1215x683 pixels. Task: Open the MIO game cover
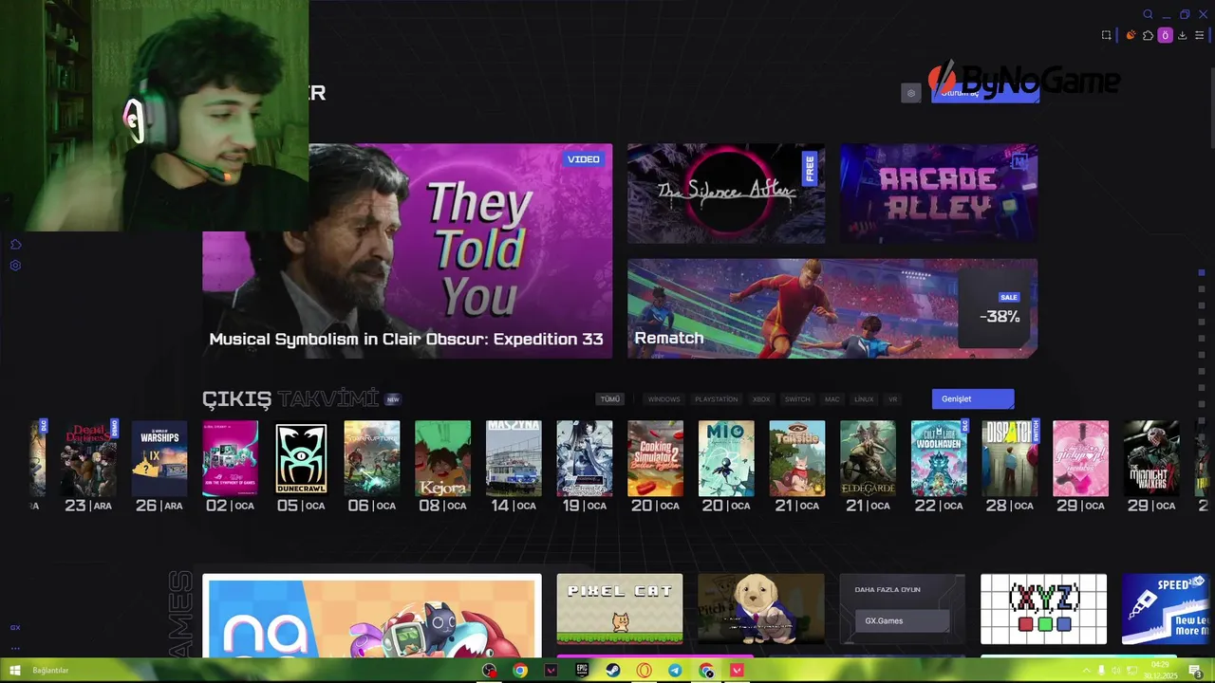pyautogui.click(x=726, y=459)
